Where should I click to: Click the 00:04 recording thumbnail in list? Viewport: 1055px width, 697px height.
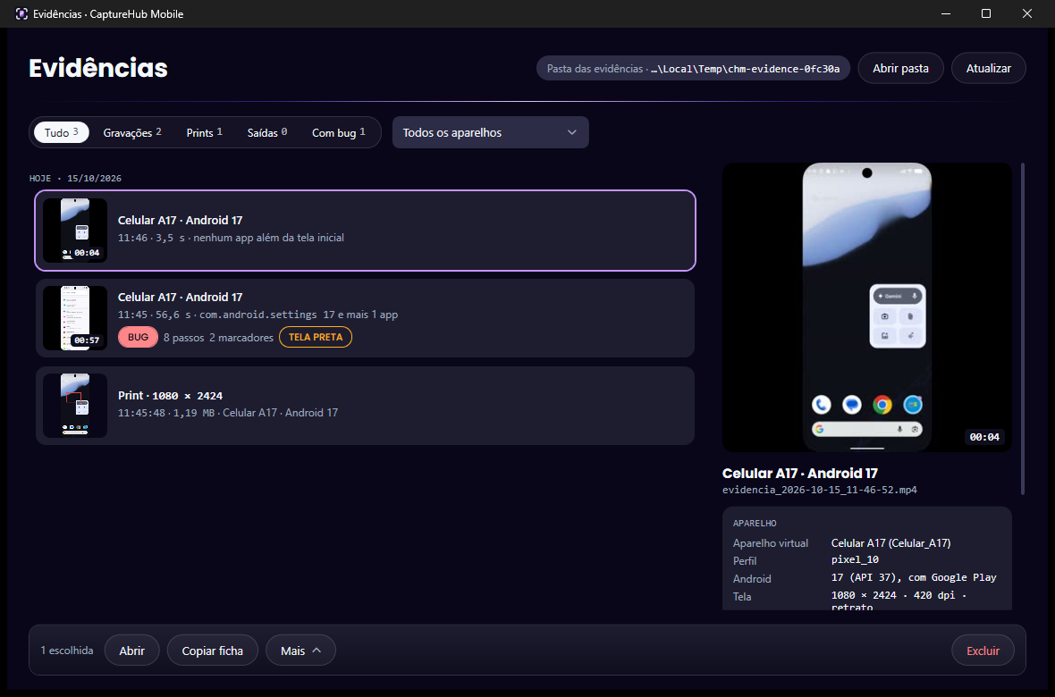click(75, 230)
